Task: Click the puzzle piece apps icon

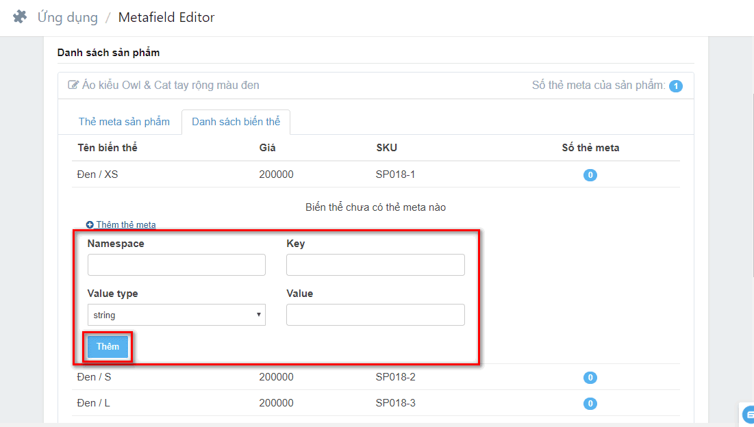Action: pos(20,17)
